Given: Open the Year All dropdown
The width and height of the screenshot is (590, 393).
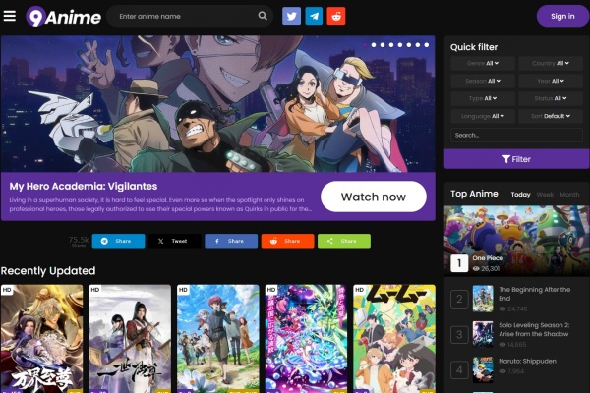Looking at the screenshot, I should click(x=551, y=81).
